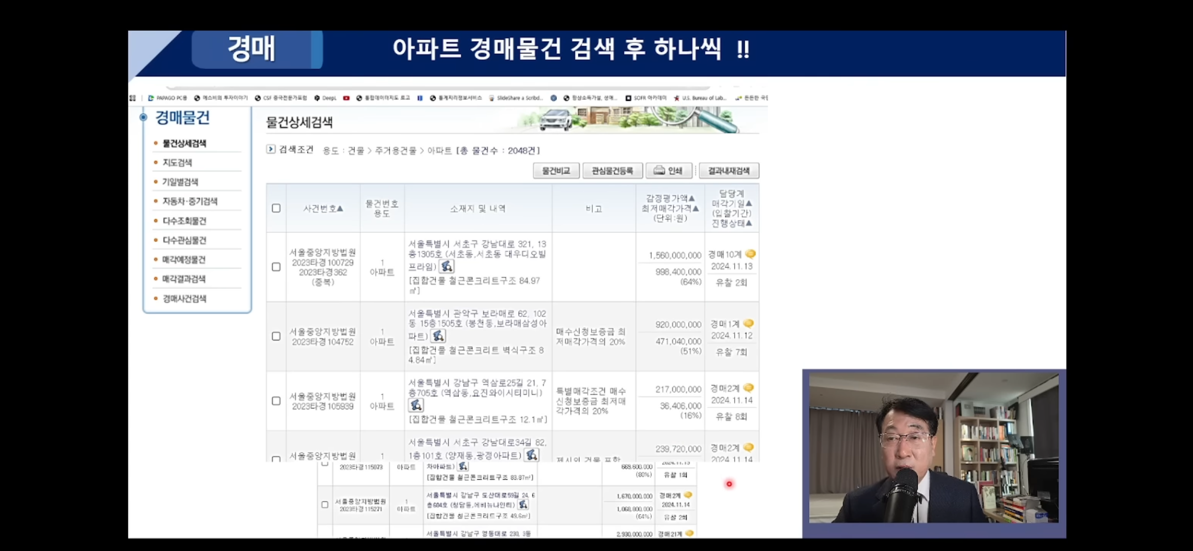This screenshot has width=1193, height=551.
Task: Open 다수관심물건 in the sidebar menu
Action: pyautogui.click(x=184, y=240)
